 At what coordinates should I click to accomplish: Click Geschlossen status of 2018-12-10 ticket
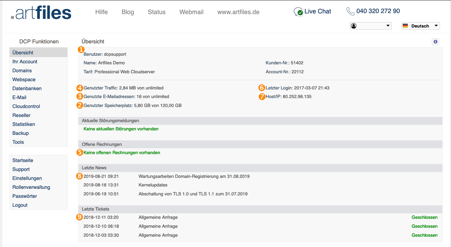coord(425,226)
